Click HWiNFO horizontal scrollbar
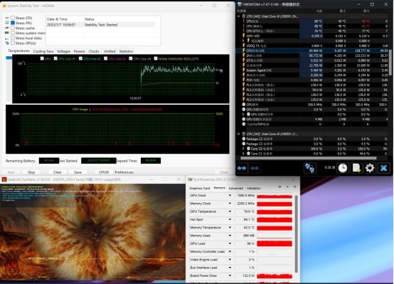Screen dimensions: 394x284 coord(309,158)
